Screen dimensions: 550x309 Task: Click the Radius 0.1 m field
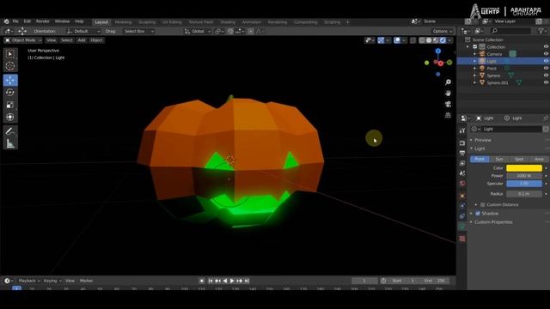pos(524,194)
